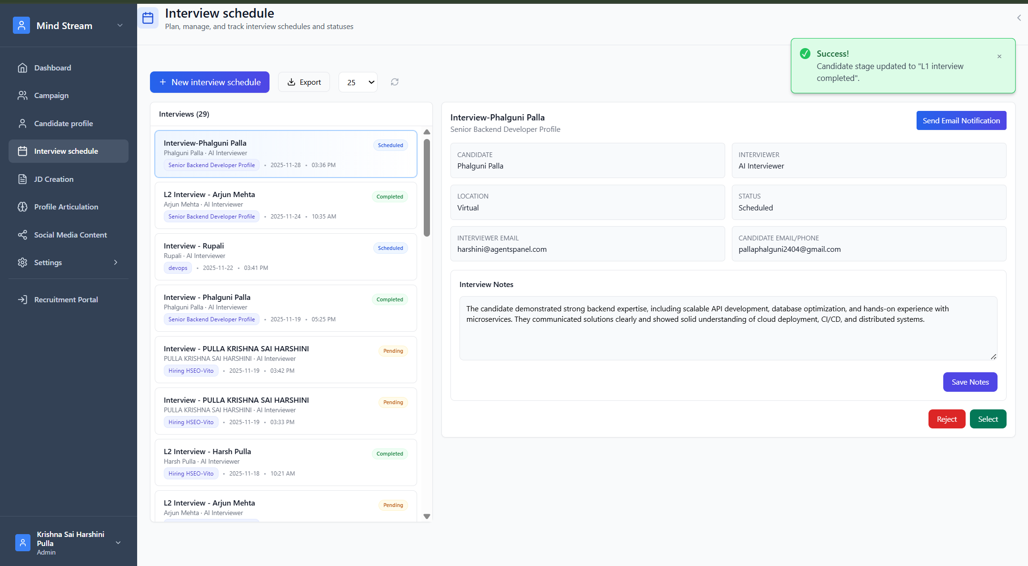The height and width of the screenshot is (566, 1028).
Task: Open the page size dropdown showing 25
Action: point(358,82)
